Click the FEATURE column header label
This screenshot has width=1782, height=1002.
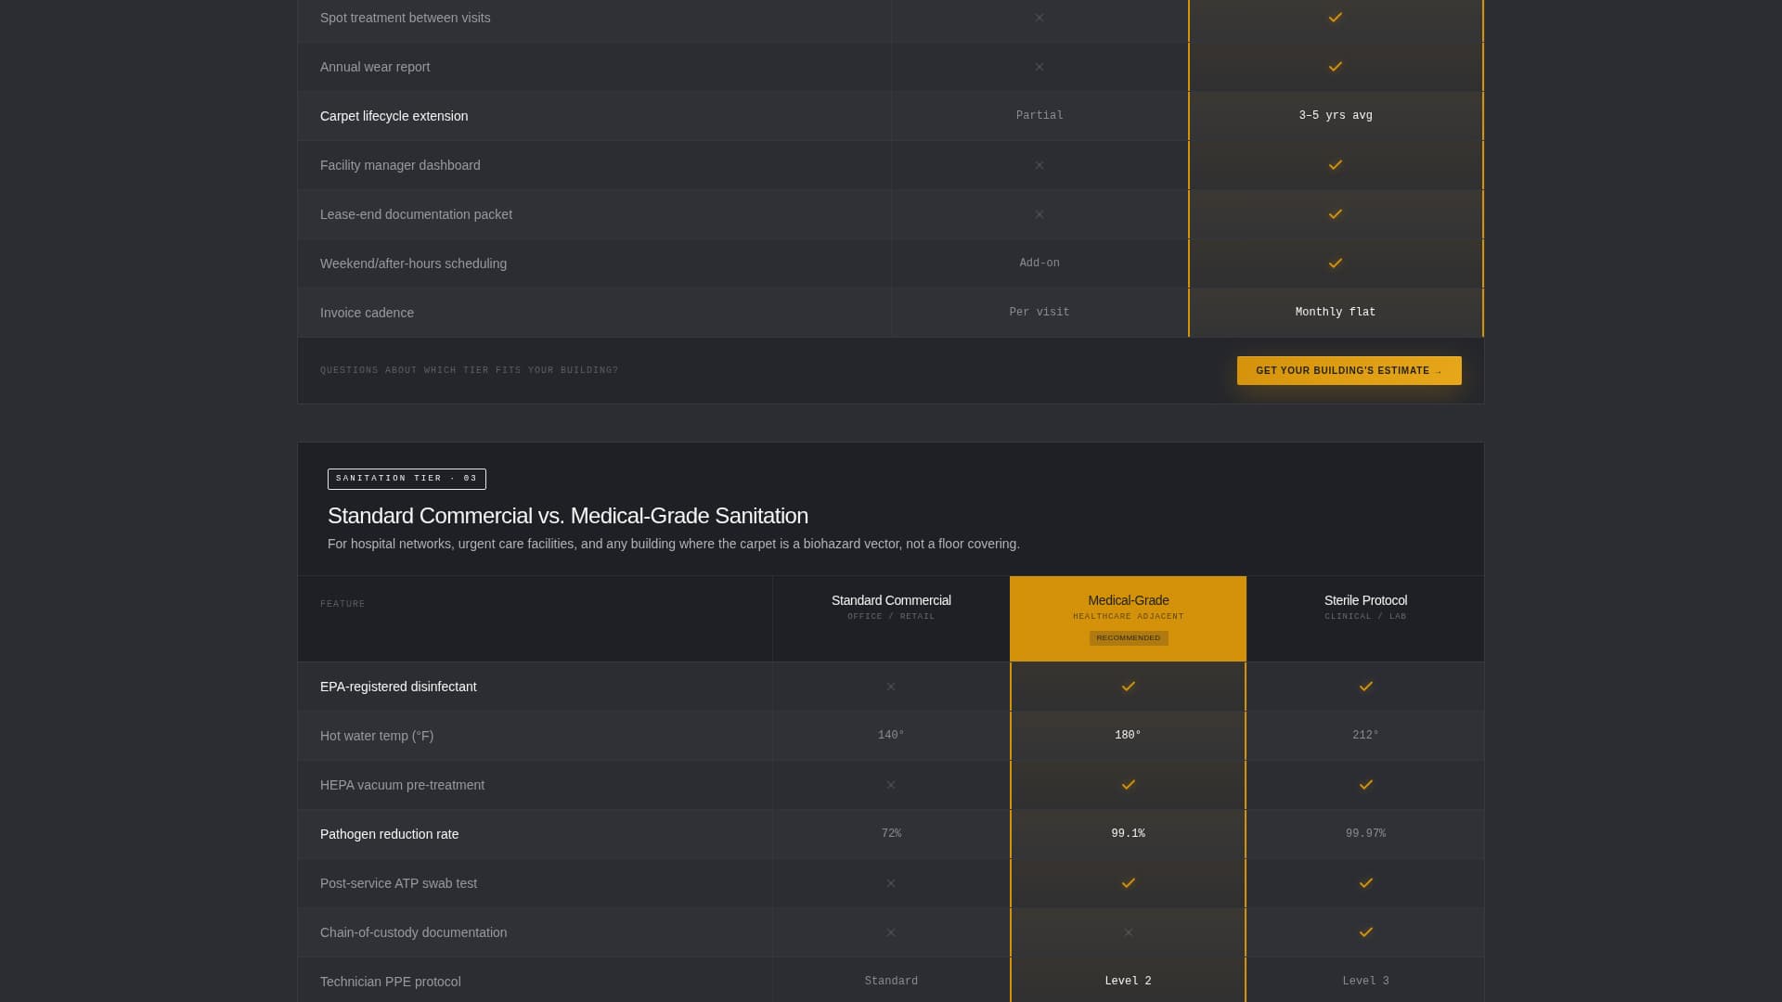[342, 604]
